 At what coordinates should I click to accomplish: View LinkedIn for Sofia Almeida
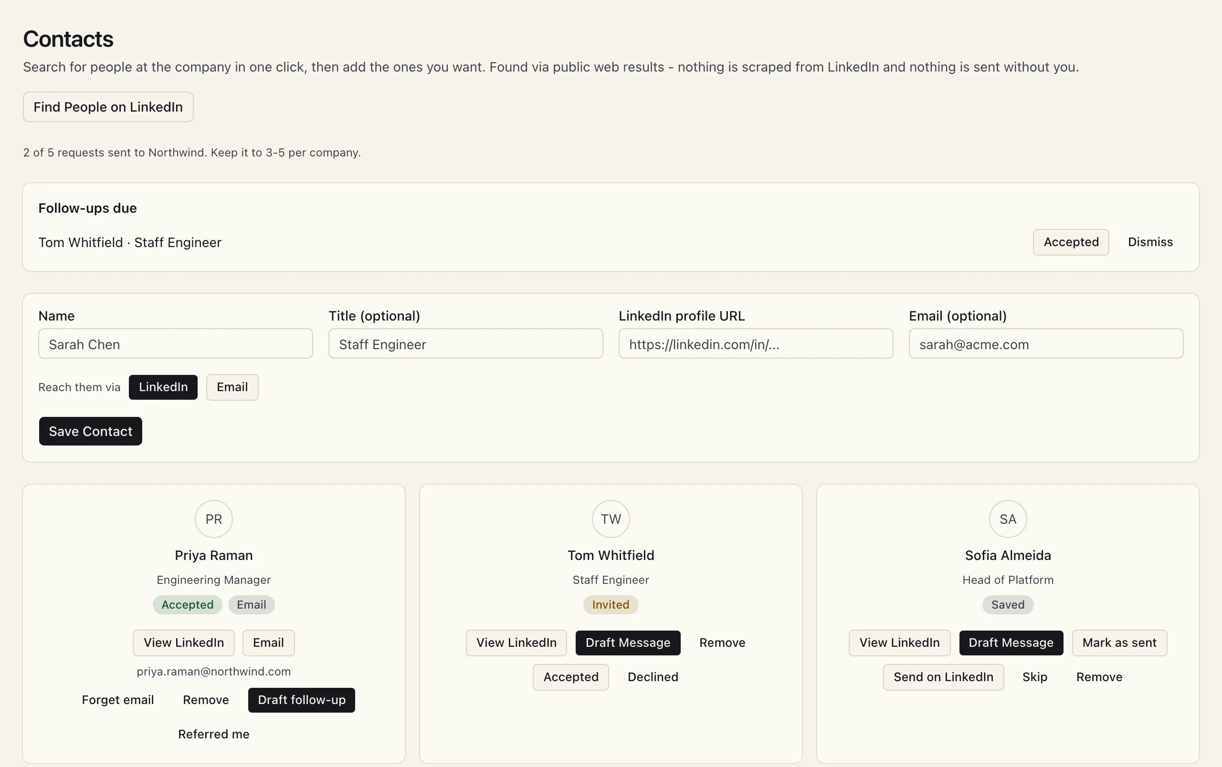[x=899, y=643]
